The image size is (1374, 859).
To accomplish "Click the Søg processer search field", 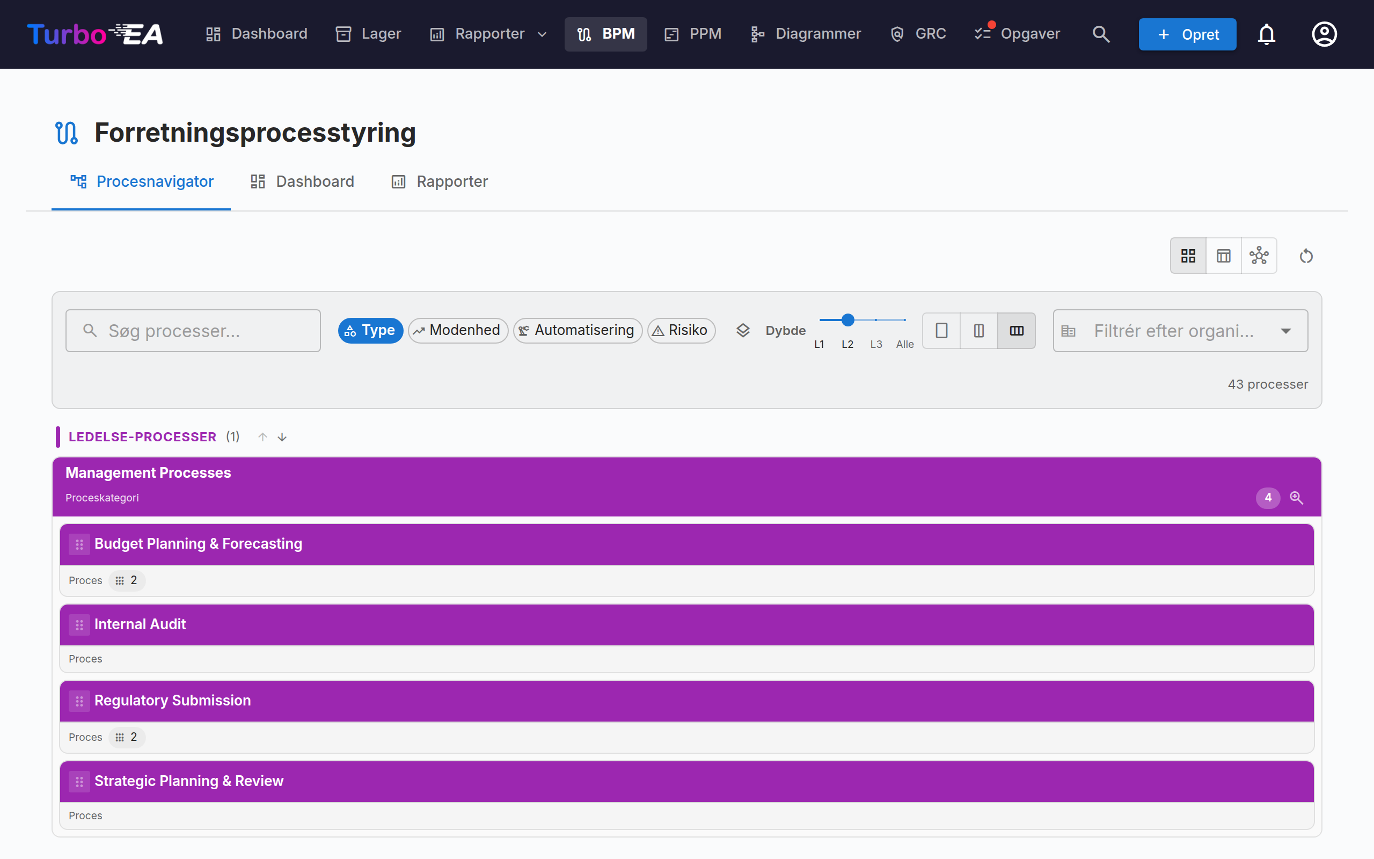I will tap(193, 331).
